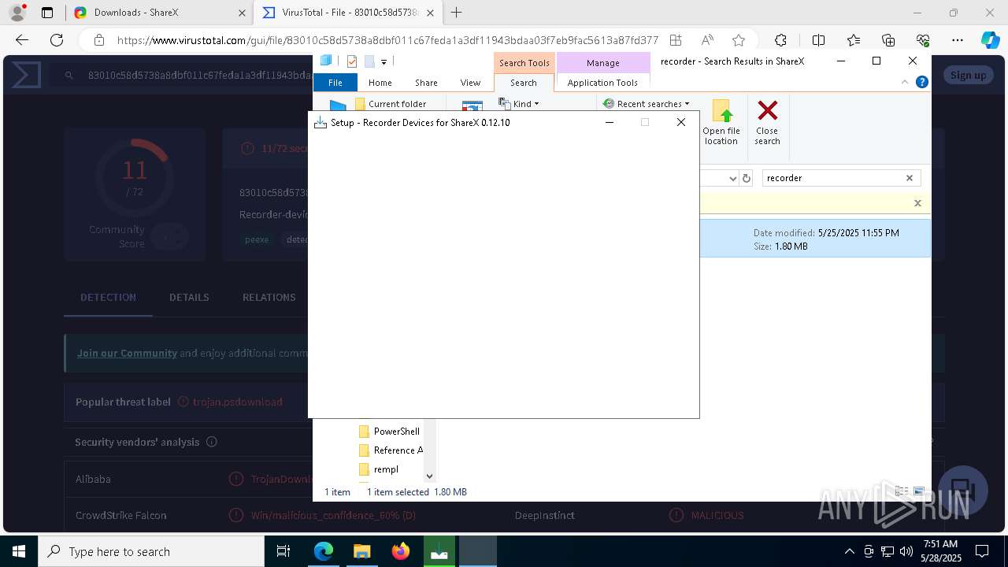Open Edge Collections

point(888,40)
